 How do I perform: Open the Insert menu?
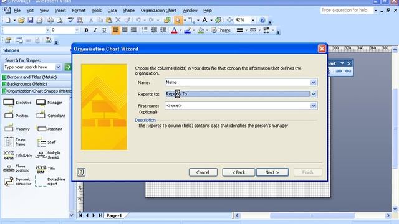pos(60,11)
